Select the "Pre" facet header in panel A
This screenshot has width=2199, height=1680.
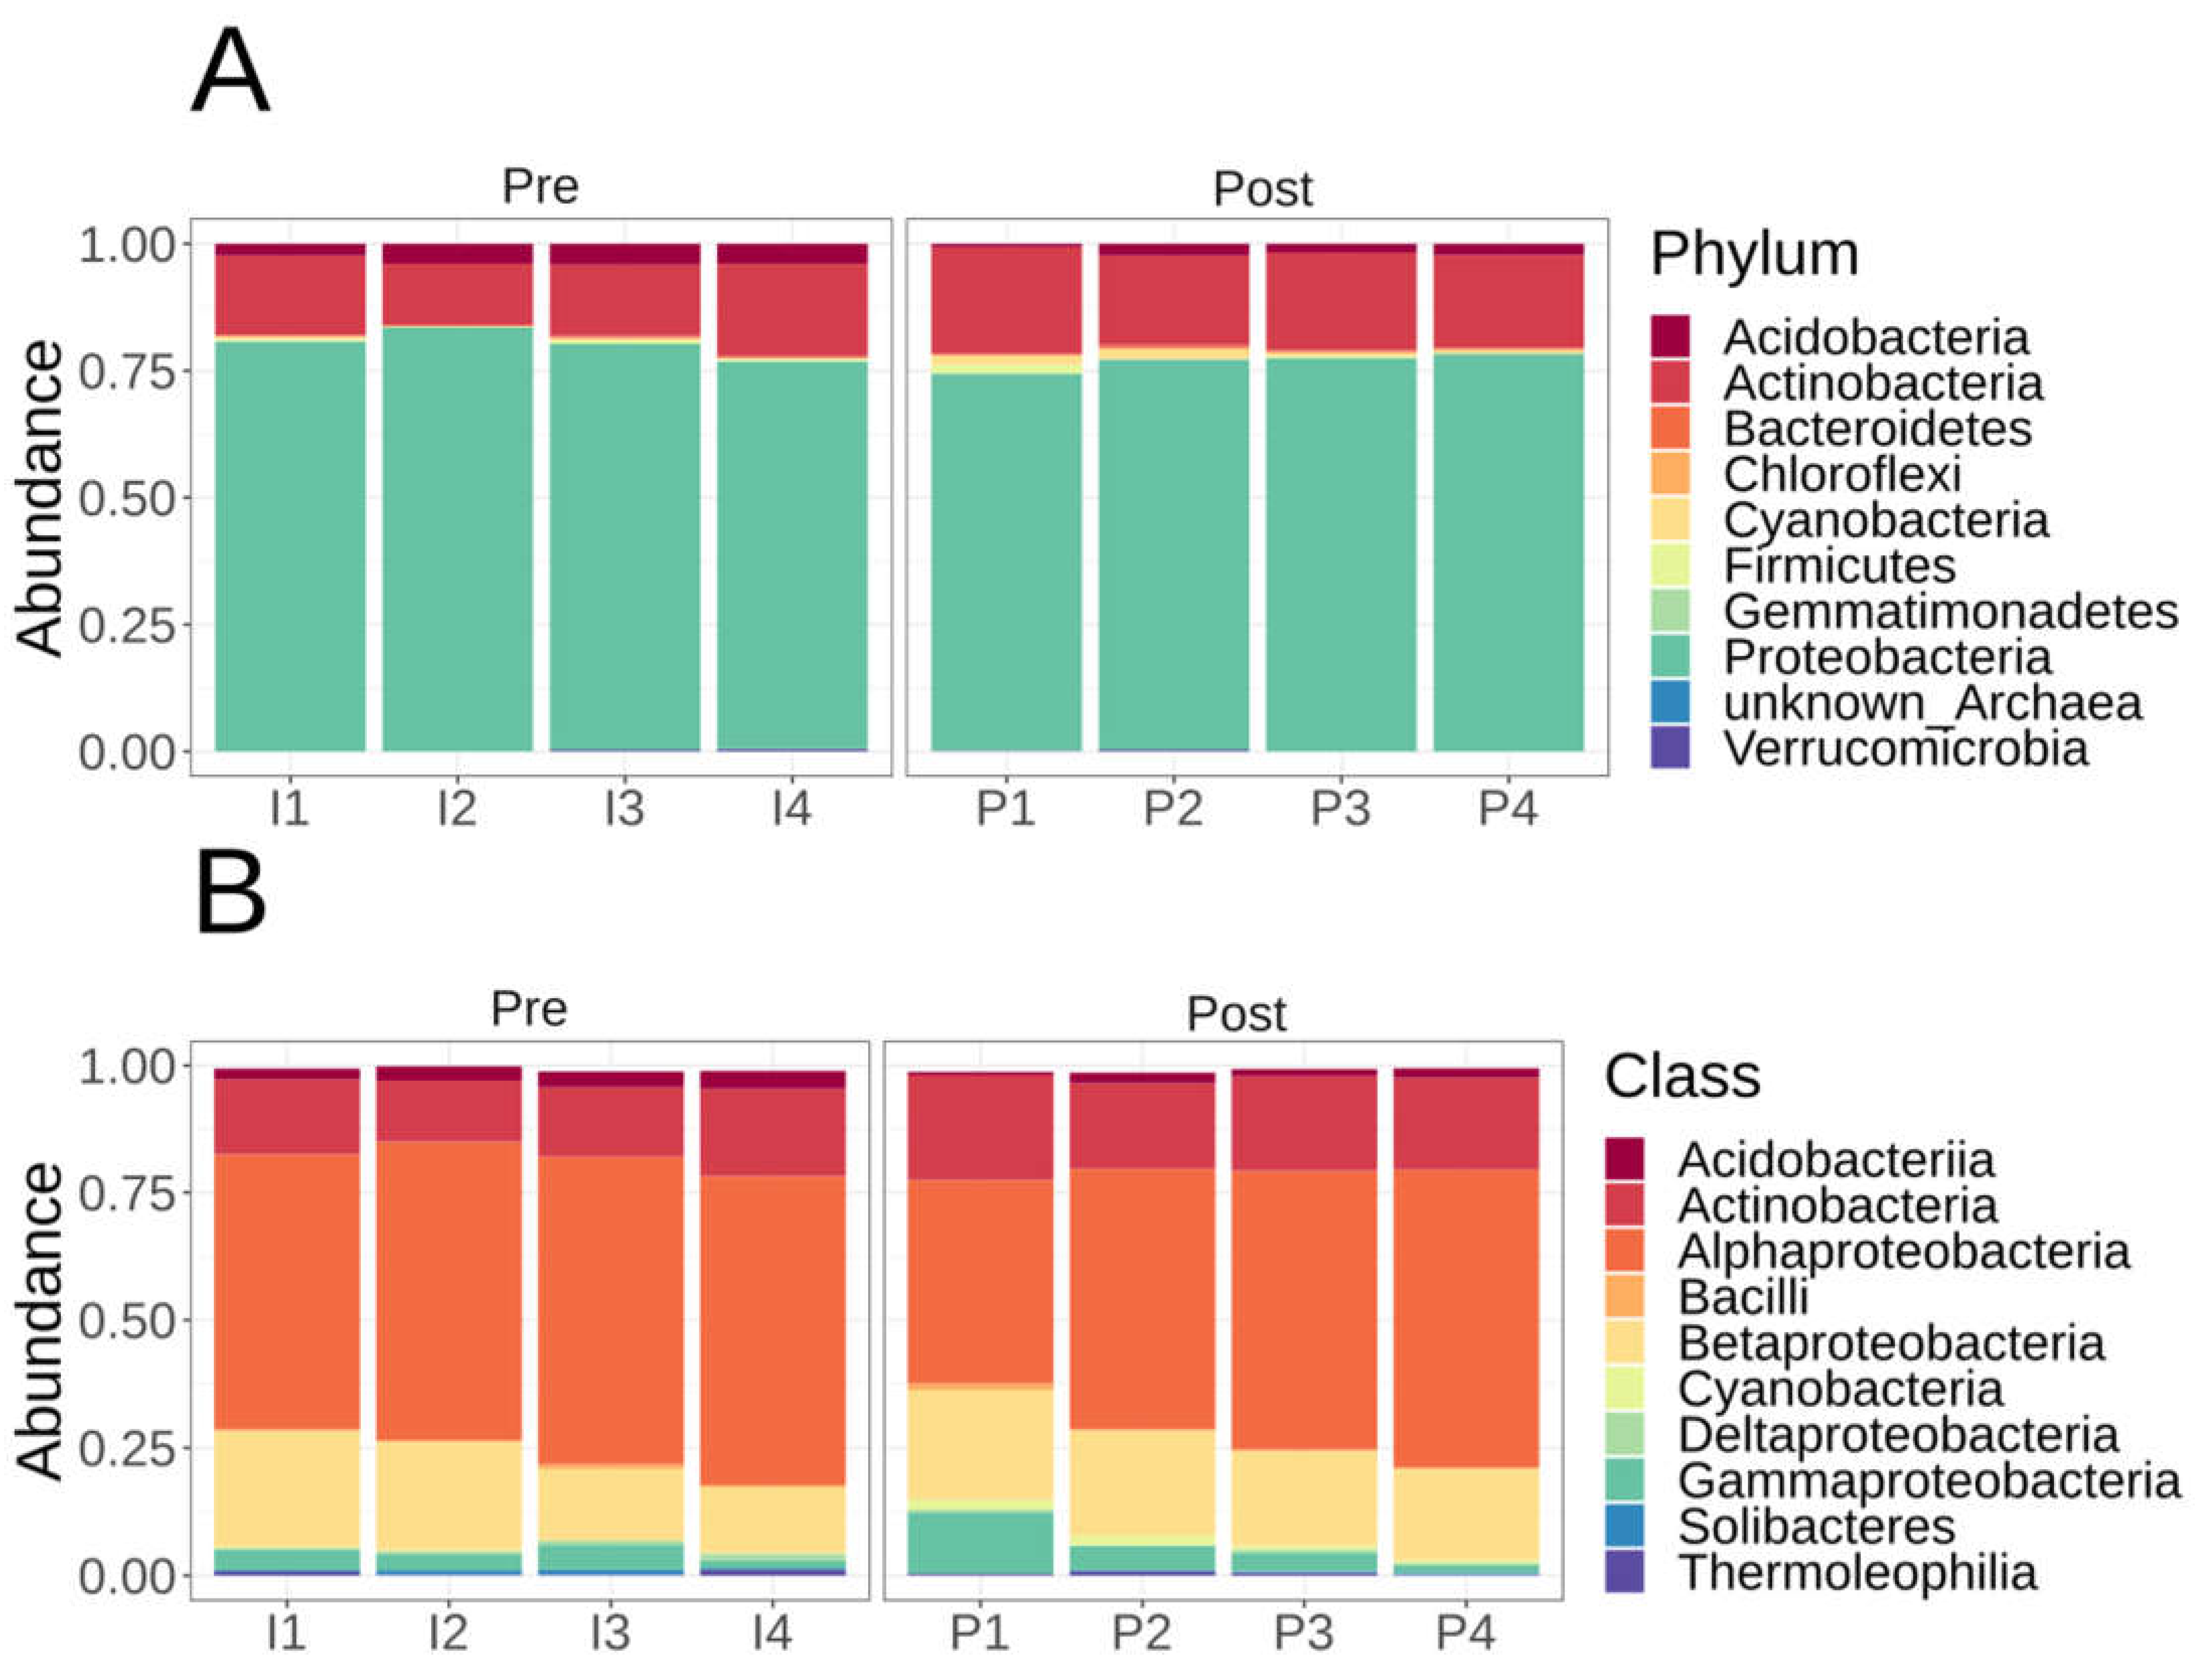coord(540,186)
